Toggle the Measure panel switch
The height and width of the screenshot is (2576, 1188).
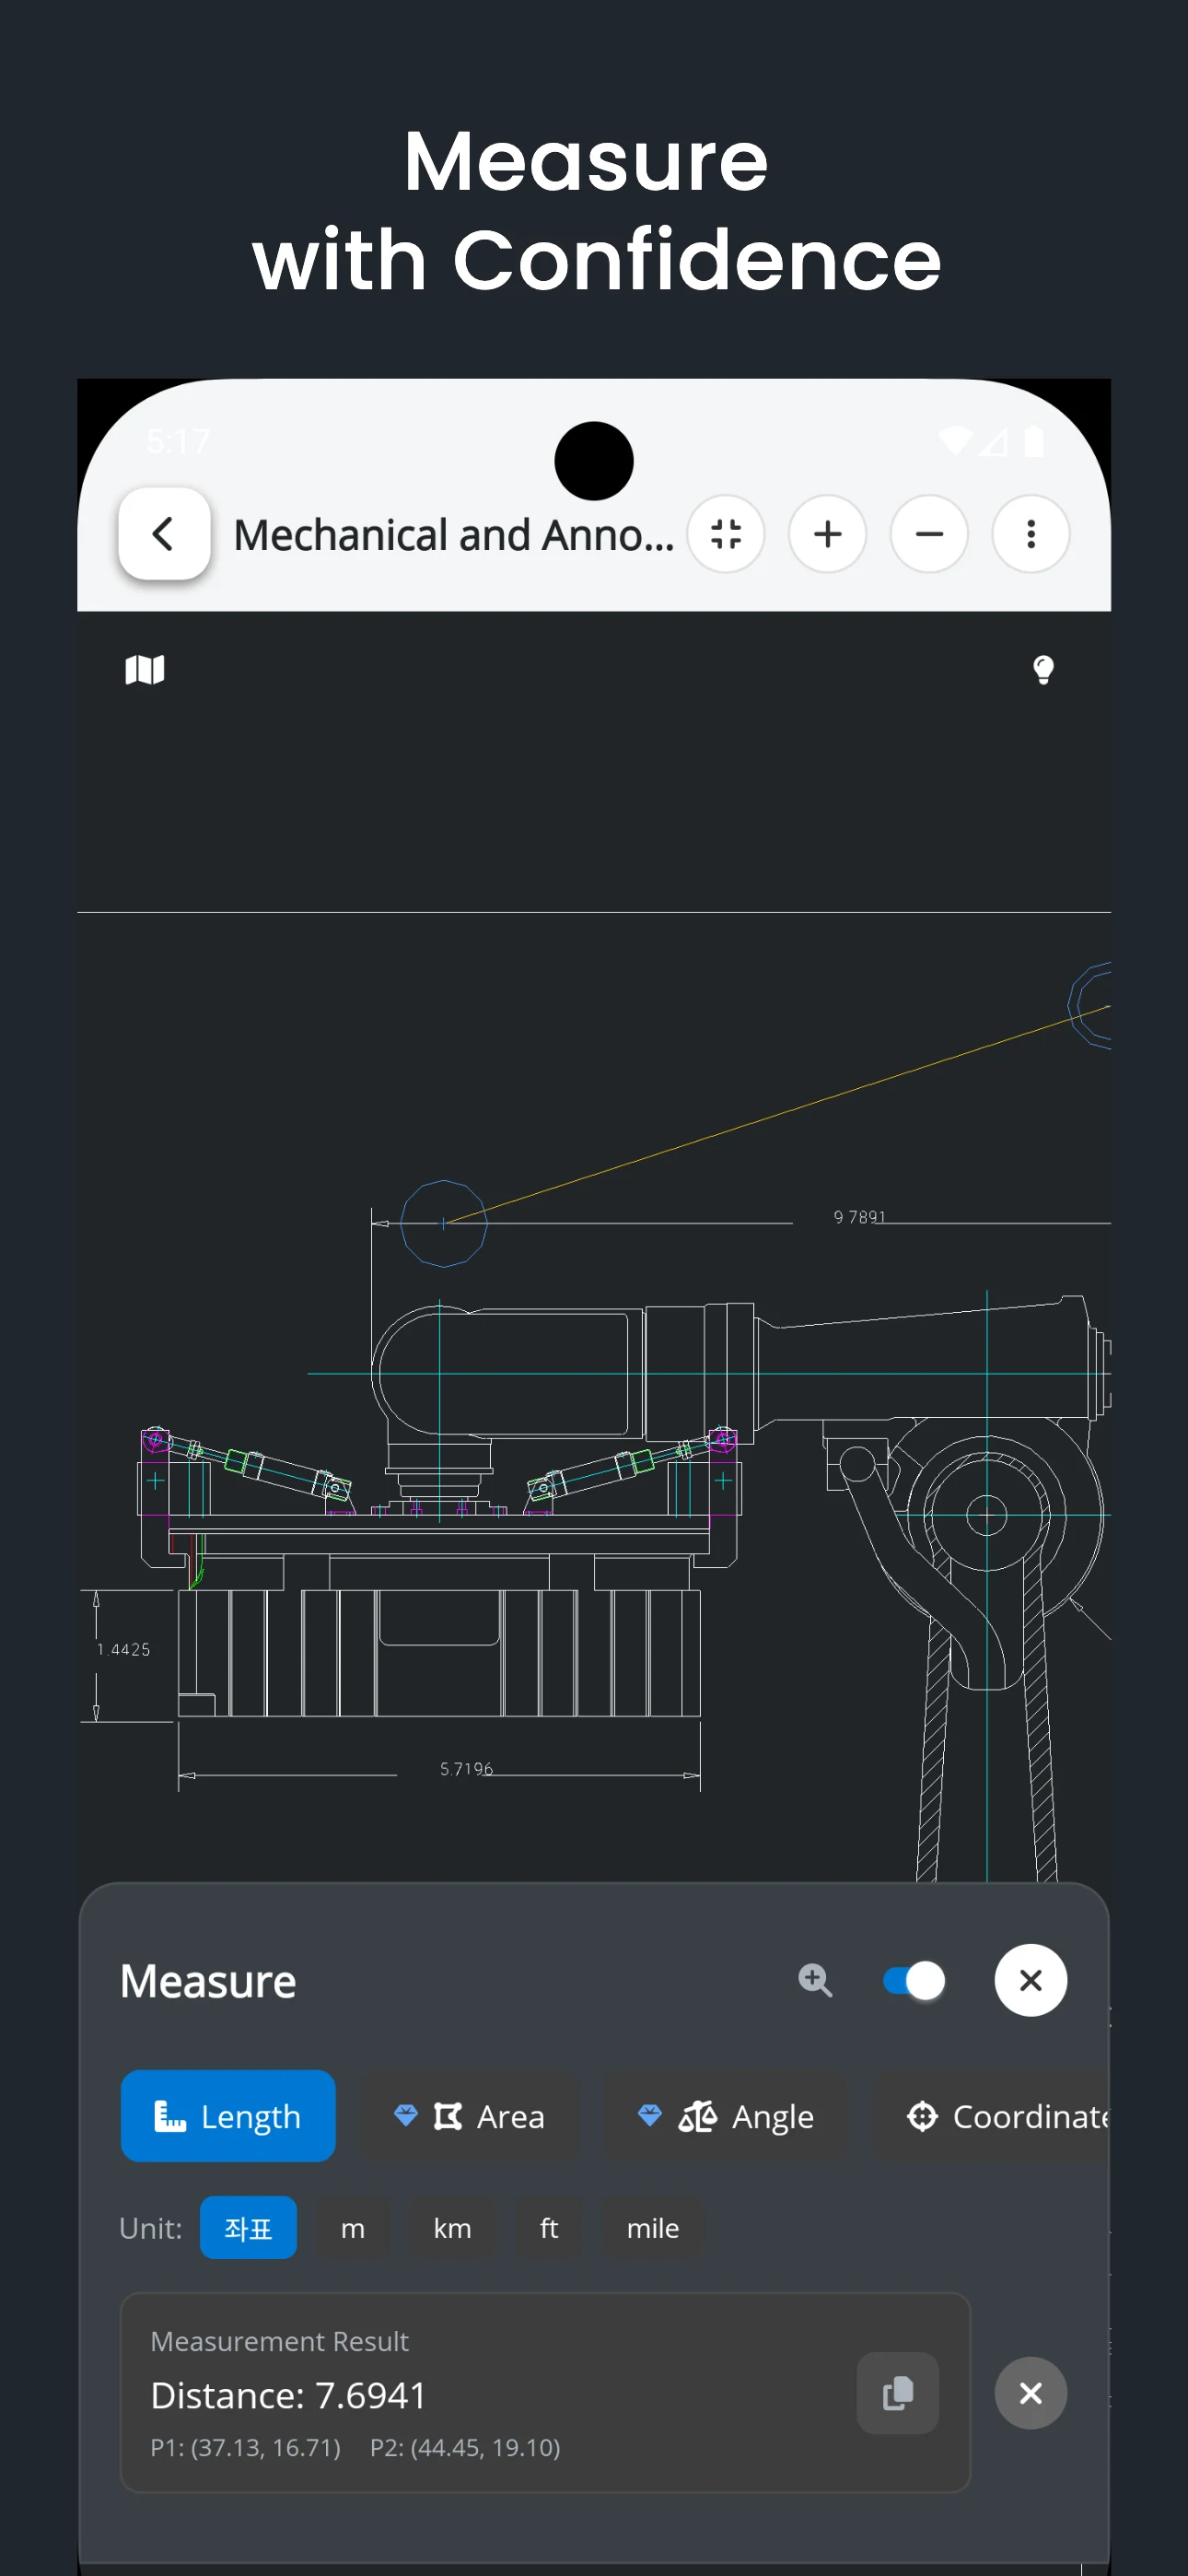(x=914, y=1980)
